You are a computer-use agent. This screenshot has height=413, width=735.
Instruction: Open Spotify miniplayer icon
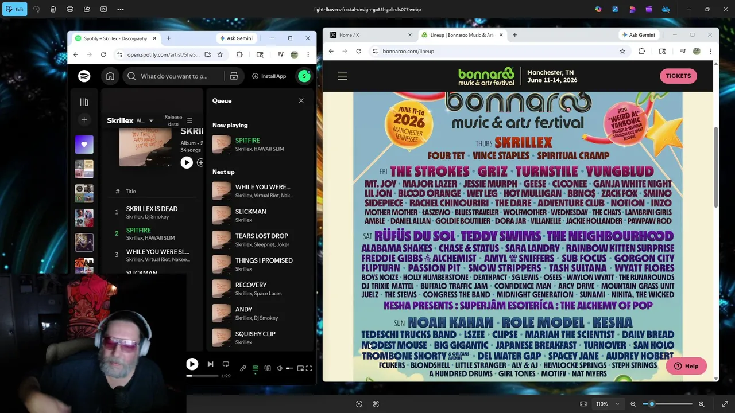point(300,368)
